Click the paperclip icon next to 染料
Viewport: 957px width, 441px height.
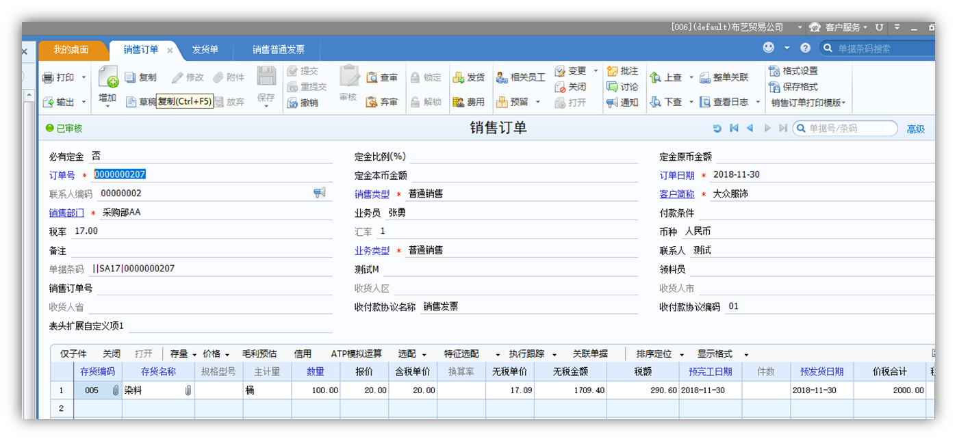point(188,390)
